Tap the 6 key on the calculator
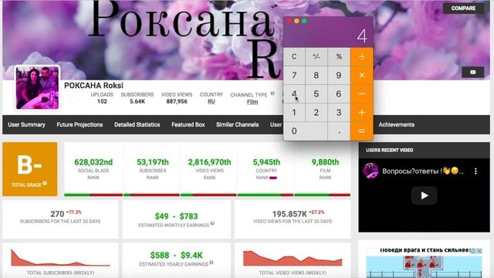 point(339,94)
